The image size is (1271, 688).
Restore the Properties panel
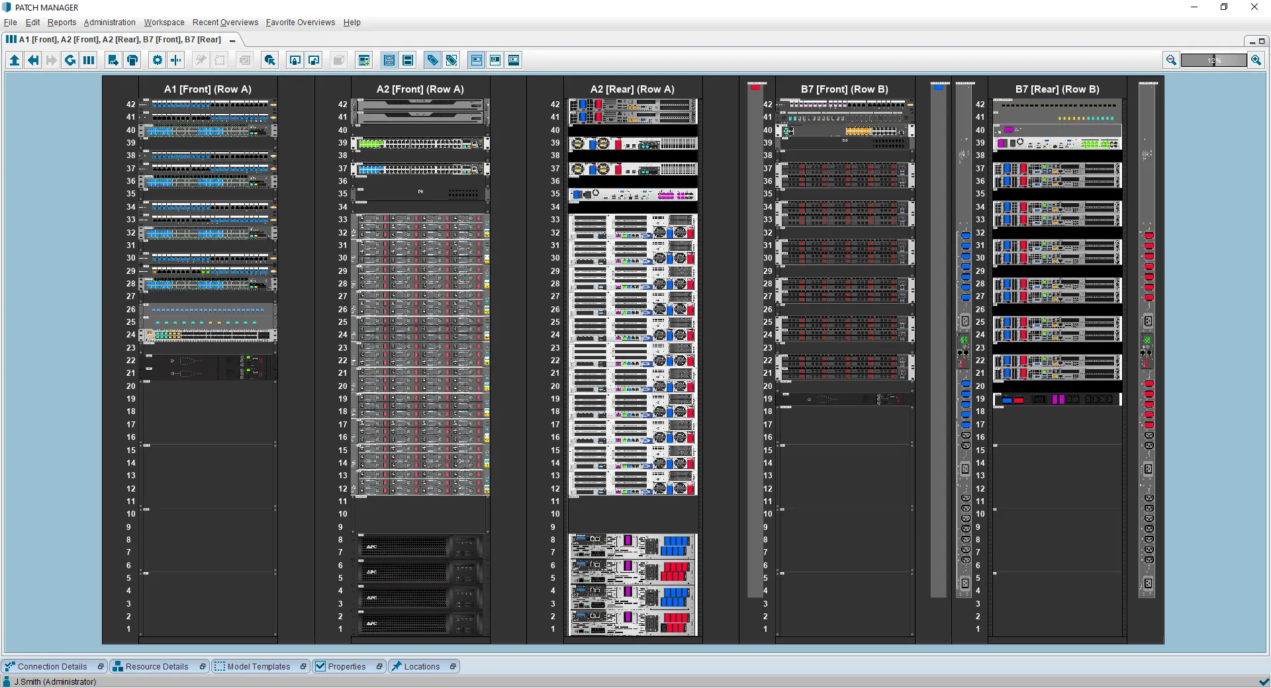[x=379, y=666]
